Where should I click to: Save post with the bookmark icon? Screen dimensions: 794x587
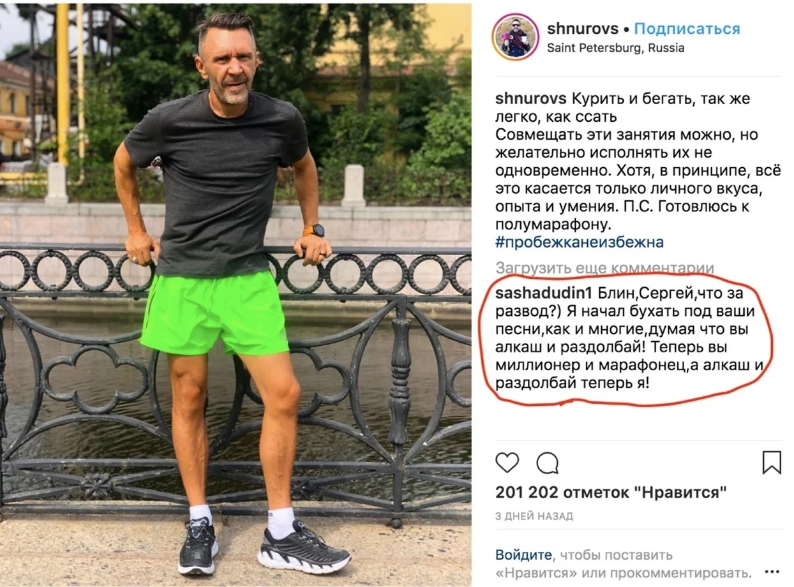tap(772, 463)
